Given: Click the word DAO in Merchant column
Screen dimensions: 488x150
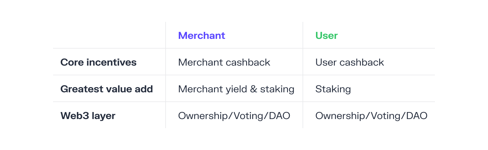Looking at the screenshot, I should [280, 116].
